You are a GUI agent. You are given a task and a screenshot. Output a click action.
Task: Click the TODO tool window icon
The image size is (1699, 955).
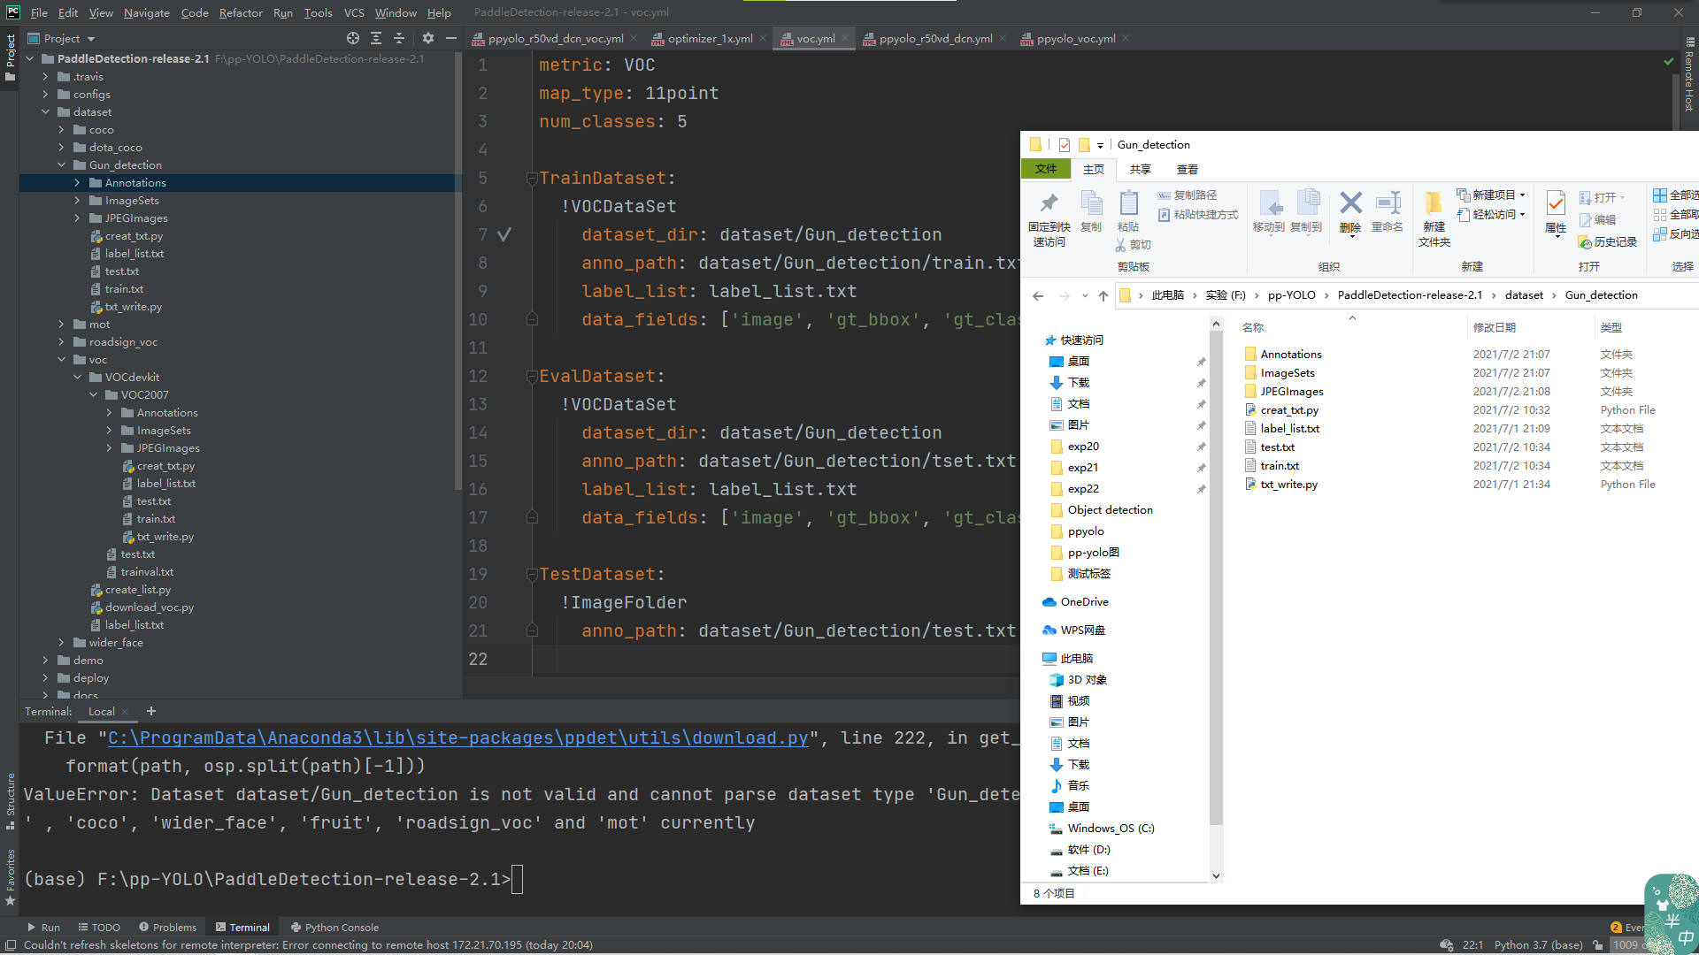pos(99,927)
